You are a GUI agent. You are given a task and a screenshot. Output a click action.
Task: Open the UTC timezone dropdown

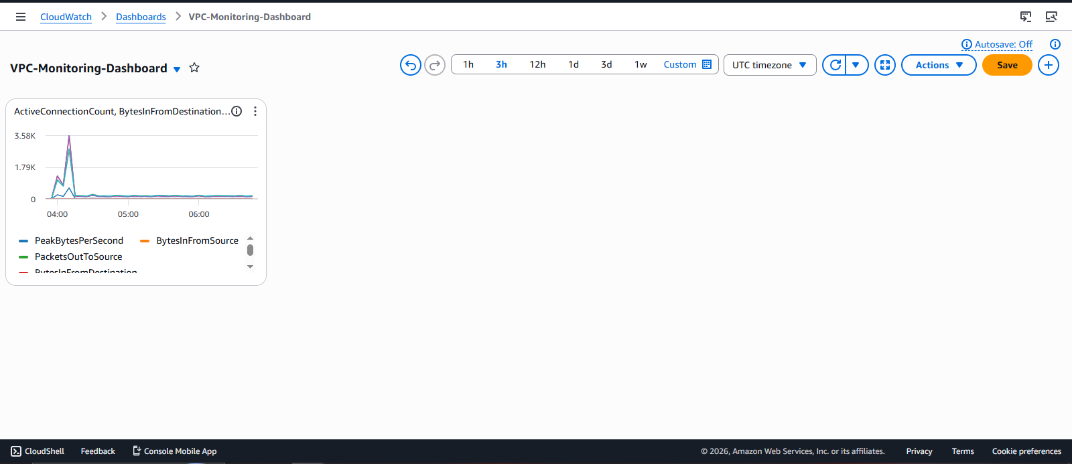pyautogui.click(x=770, y=65)
